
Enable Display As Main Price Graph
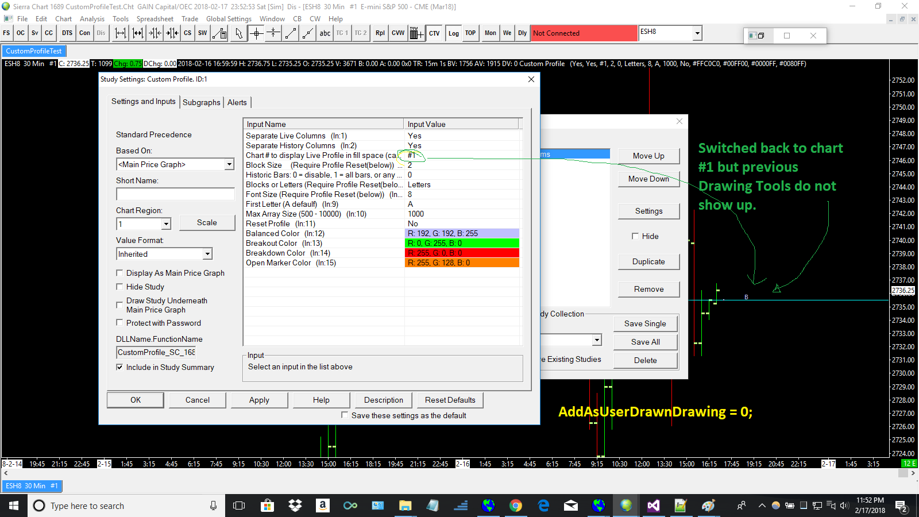tap(119, 273)
